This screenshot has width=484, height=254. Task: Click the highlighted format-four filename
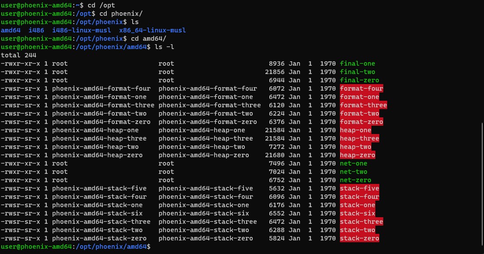(361, 88)
